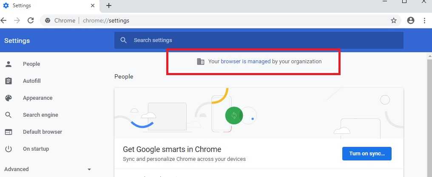Click the Appearance palette icon

[x=8, y=98]
